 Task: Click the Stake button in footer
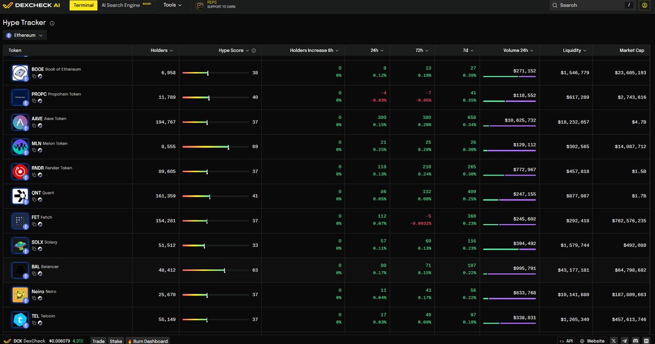[x=116, y=341]
